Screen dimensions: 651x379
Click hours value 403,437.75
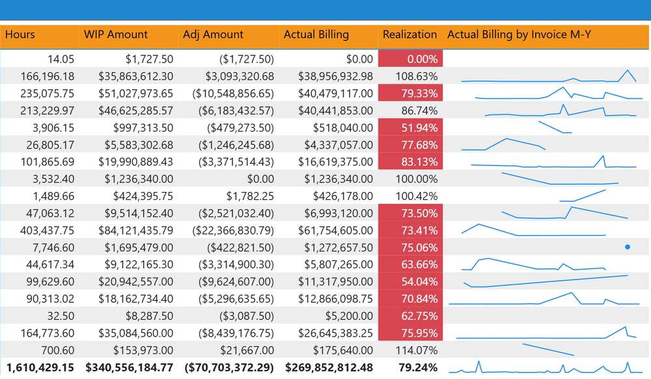coord(48,231)
